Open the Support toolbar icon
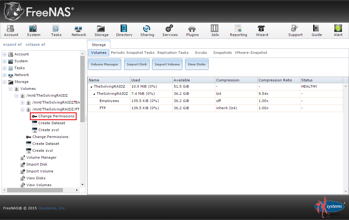This screenshot has height=220, width=349. coord(295,31)
